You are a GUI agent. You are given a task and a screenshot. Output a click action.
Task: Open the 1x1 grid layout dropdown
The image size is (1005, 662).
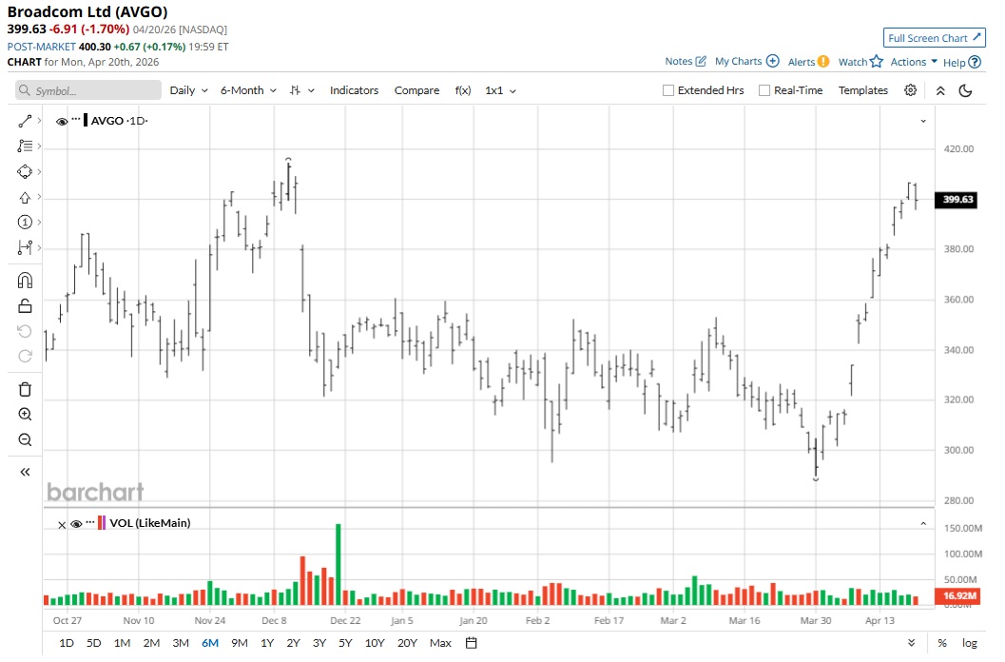(500, 90)
